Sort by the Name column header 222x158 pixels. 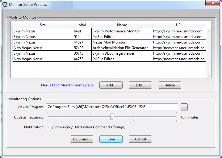point(122,25)
